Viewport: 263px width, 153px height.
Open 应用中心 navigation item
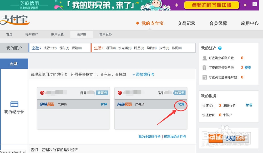tap(250, 23)
